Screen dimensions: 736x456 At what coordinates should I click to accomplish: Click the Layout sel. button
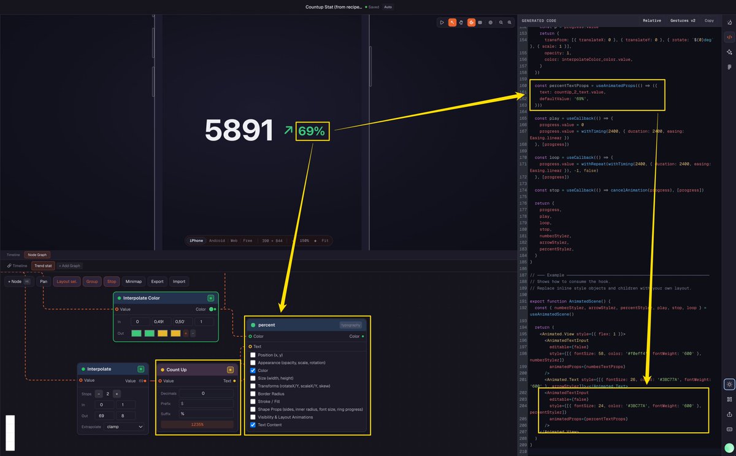66,282
